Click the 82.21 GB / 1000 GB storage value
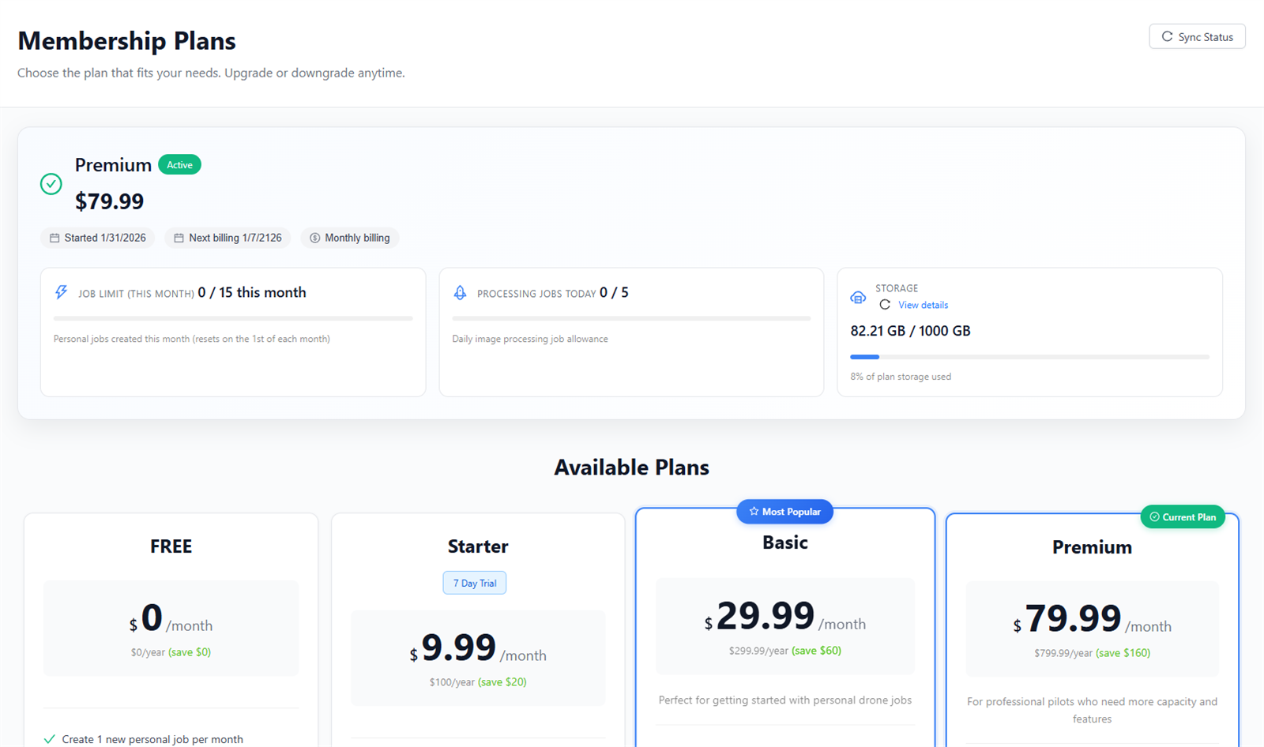This screenshot has width=1264, height=747. pos(910,331)
